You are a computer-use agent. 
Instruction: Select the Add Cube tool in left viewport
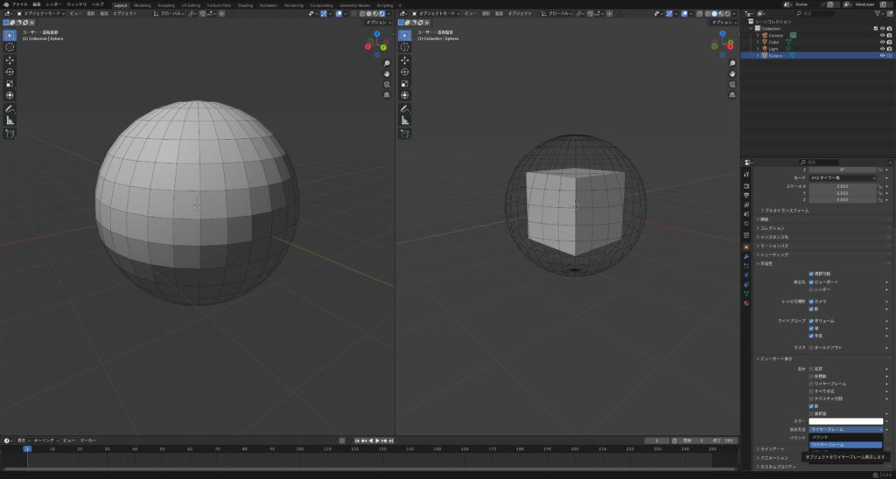click(x=10, y=134)
